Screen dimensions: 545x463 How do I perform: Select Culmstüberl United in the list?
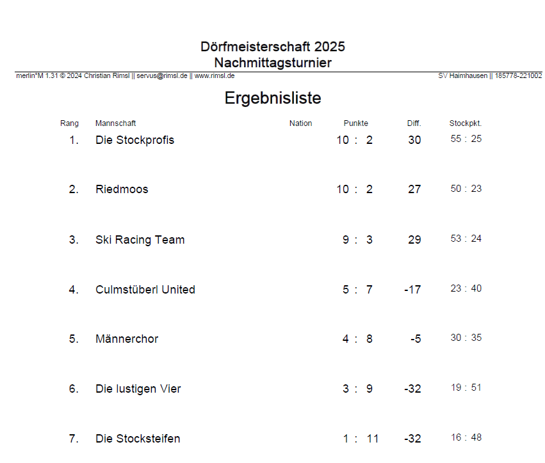click(x=145, y=290)
